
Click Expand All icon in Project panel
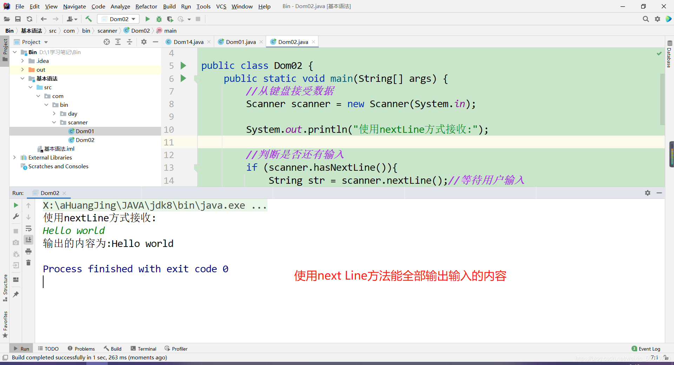pyautogui.click(x=118, y=42)
